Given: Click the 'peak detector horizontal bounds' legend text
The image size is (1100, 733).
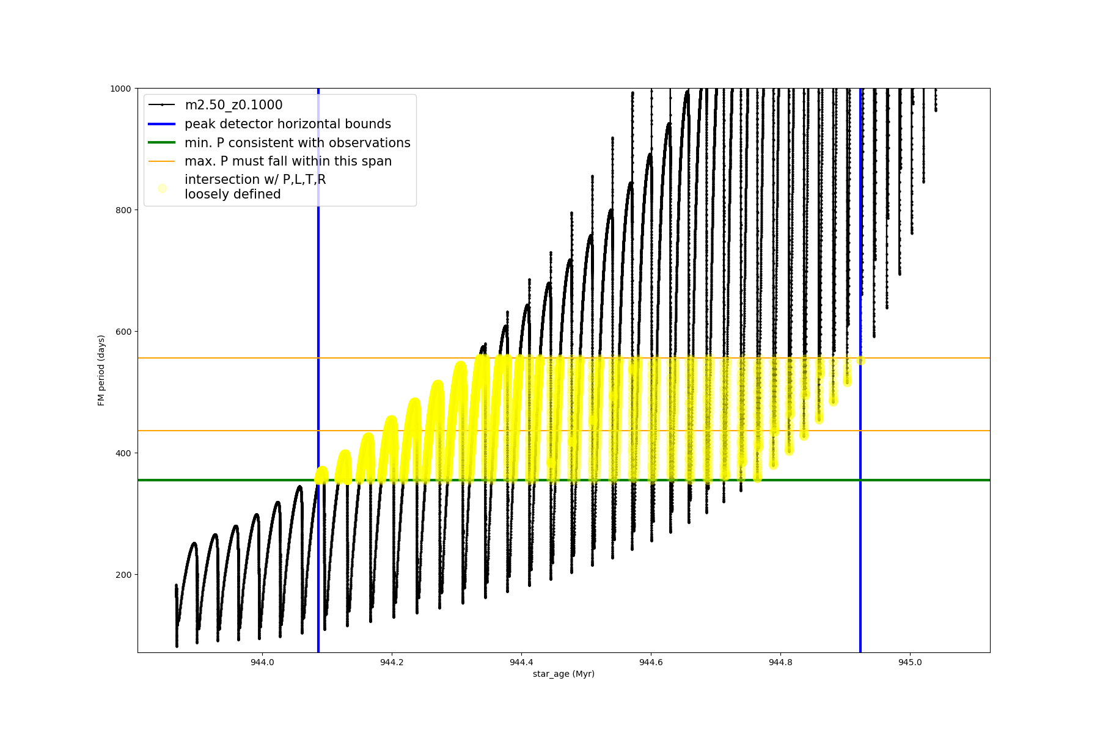Looking at the screenshot, I should [x=288, y=124].
